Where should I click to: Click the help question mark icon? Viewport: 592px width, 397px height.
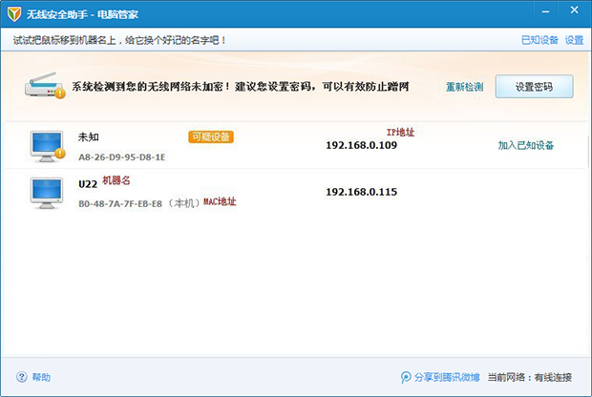(x=22, y=377)
